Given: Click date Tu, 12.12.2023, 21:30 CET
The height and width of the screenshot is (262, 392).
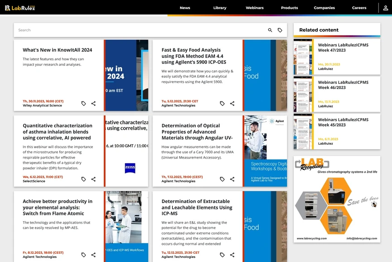Looking at the screenshot, I should [x=181, y=252].
